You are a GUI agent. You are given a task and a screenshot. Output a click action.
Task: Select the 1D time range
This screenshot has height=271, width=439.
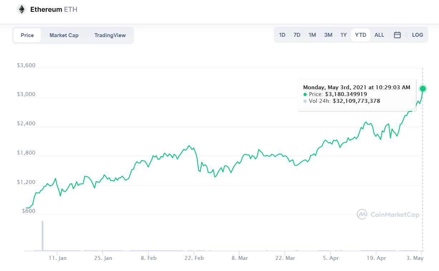point(282,35)
